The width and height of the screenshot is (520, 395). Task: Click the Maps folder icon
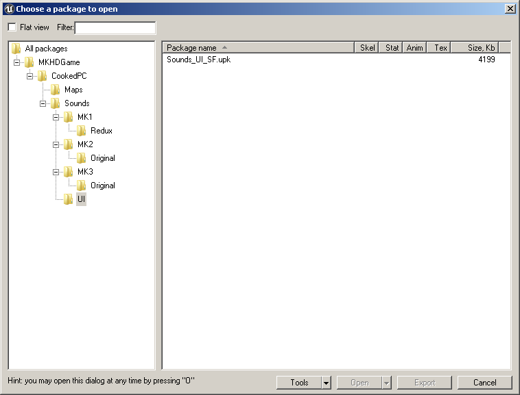pyautogui.click(x=55, y=90)
